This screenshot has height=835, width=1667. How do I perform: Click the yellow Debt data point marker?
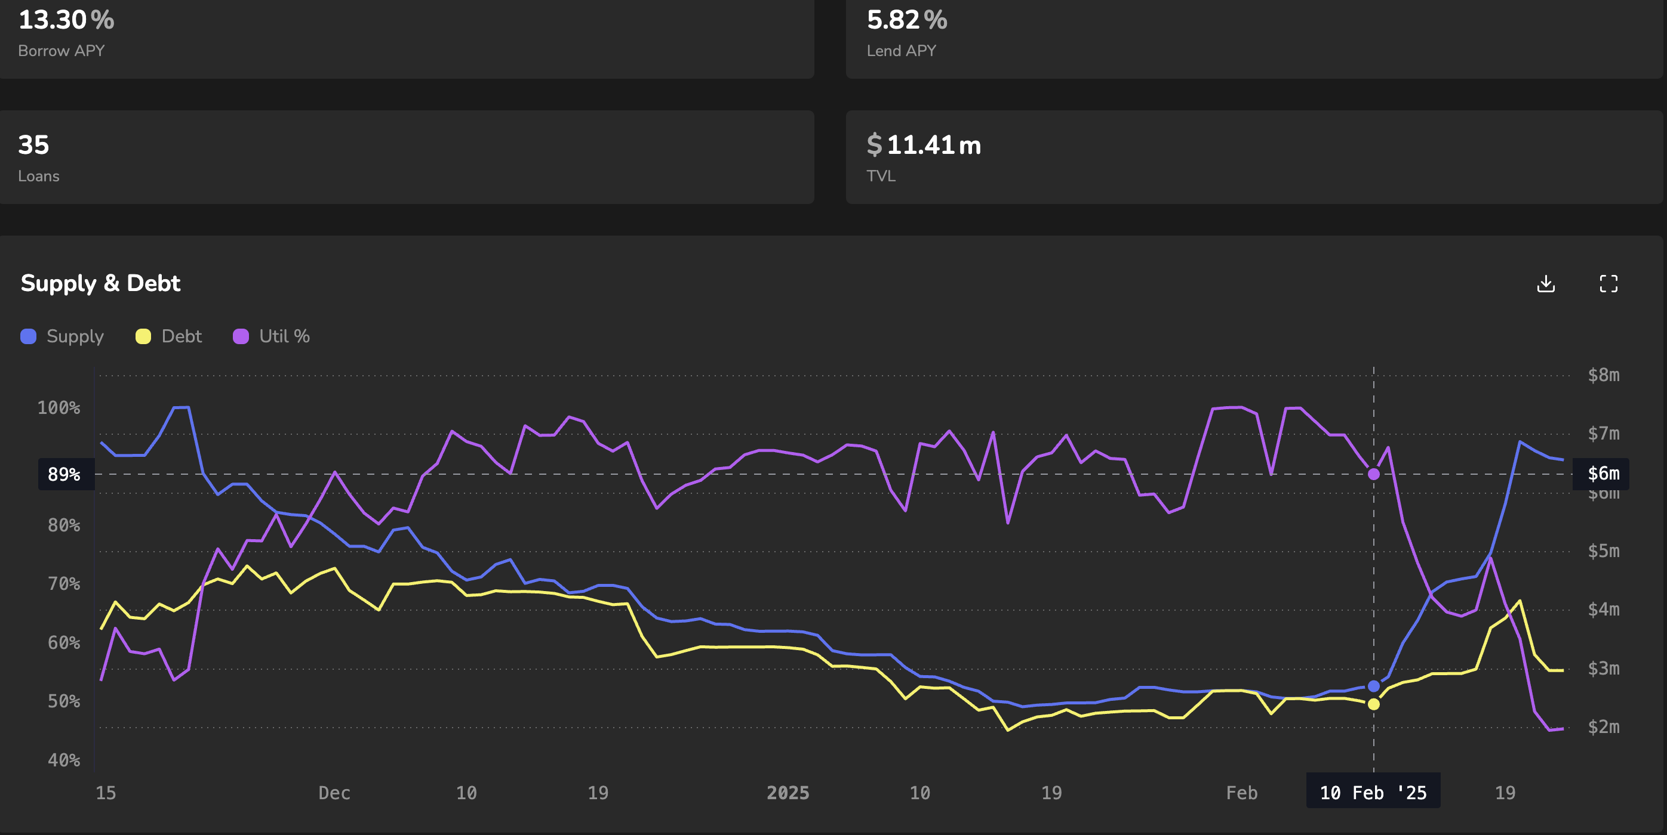tap(1373, 704)
